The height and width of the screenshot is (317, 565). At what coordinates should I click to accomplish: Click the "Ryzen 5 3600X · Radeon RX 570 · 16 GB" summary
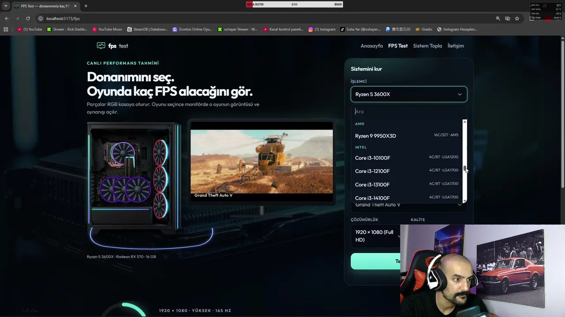point(121,257)
